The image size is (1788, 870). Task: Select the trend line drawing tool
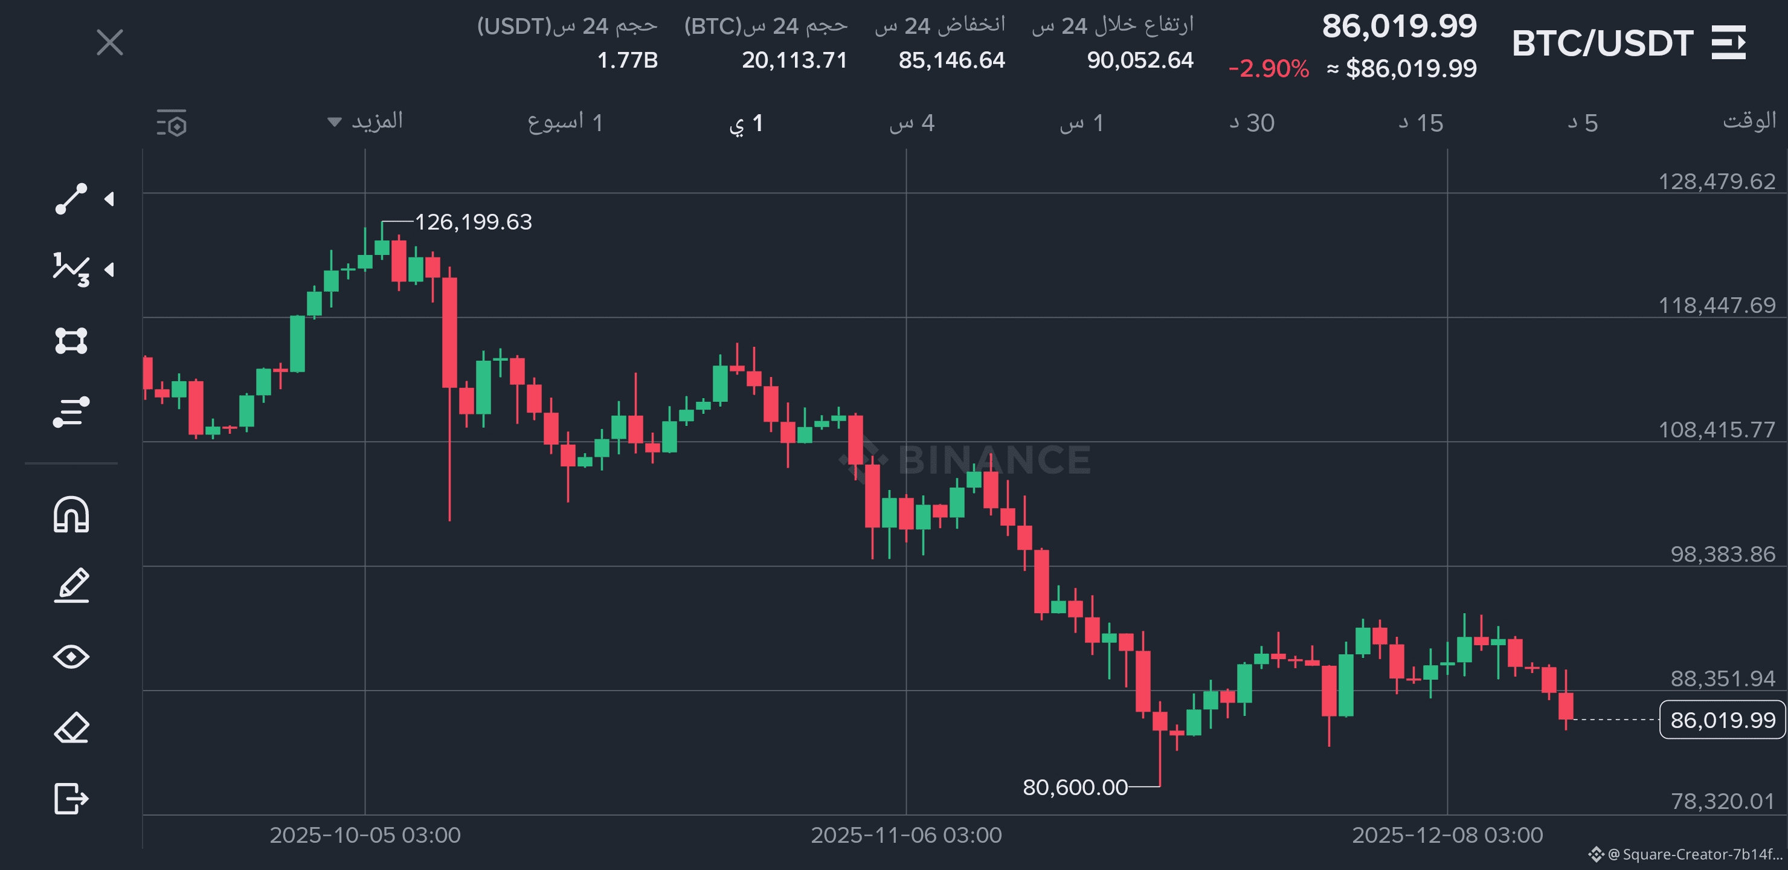pyautogui.click(x=71, y=199)
